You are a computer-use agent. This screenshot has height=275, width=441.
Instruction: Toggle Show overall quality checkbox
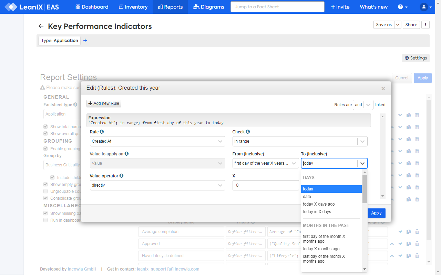[45, 133]
